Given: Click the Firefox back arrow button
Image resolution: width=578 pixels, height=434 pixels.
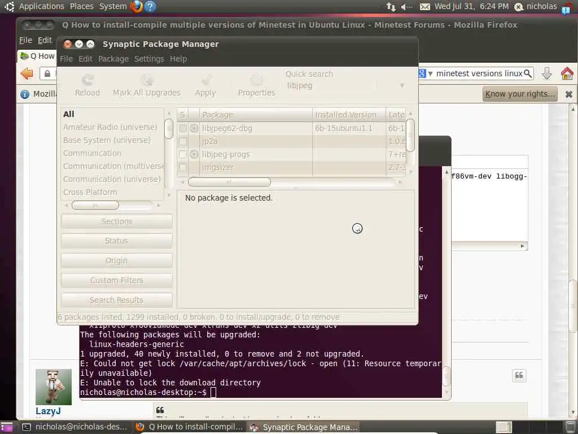Looking at the screenshot, I should (27, 73).
